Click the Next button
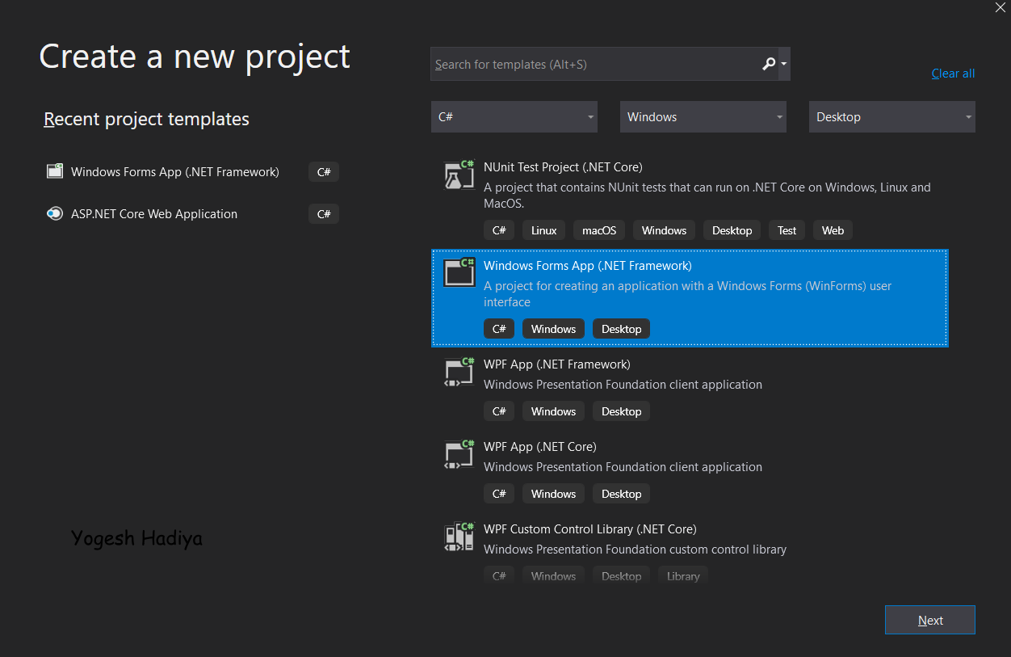 pos(929,620)
